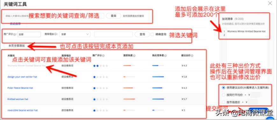The height and width of the screenshot is (120, 277).
Task: Click the info icon beside the 购买竞争度 column header
Action: click(x=165, y=55)
